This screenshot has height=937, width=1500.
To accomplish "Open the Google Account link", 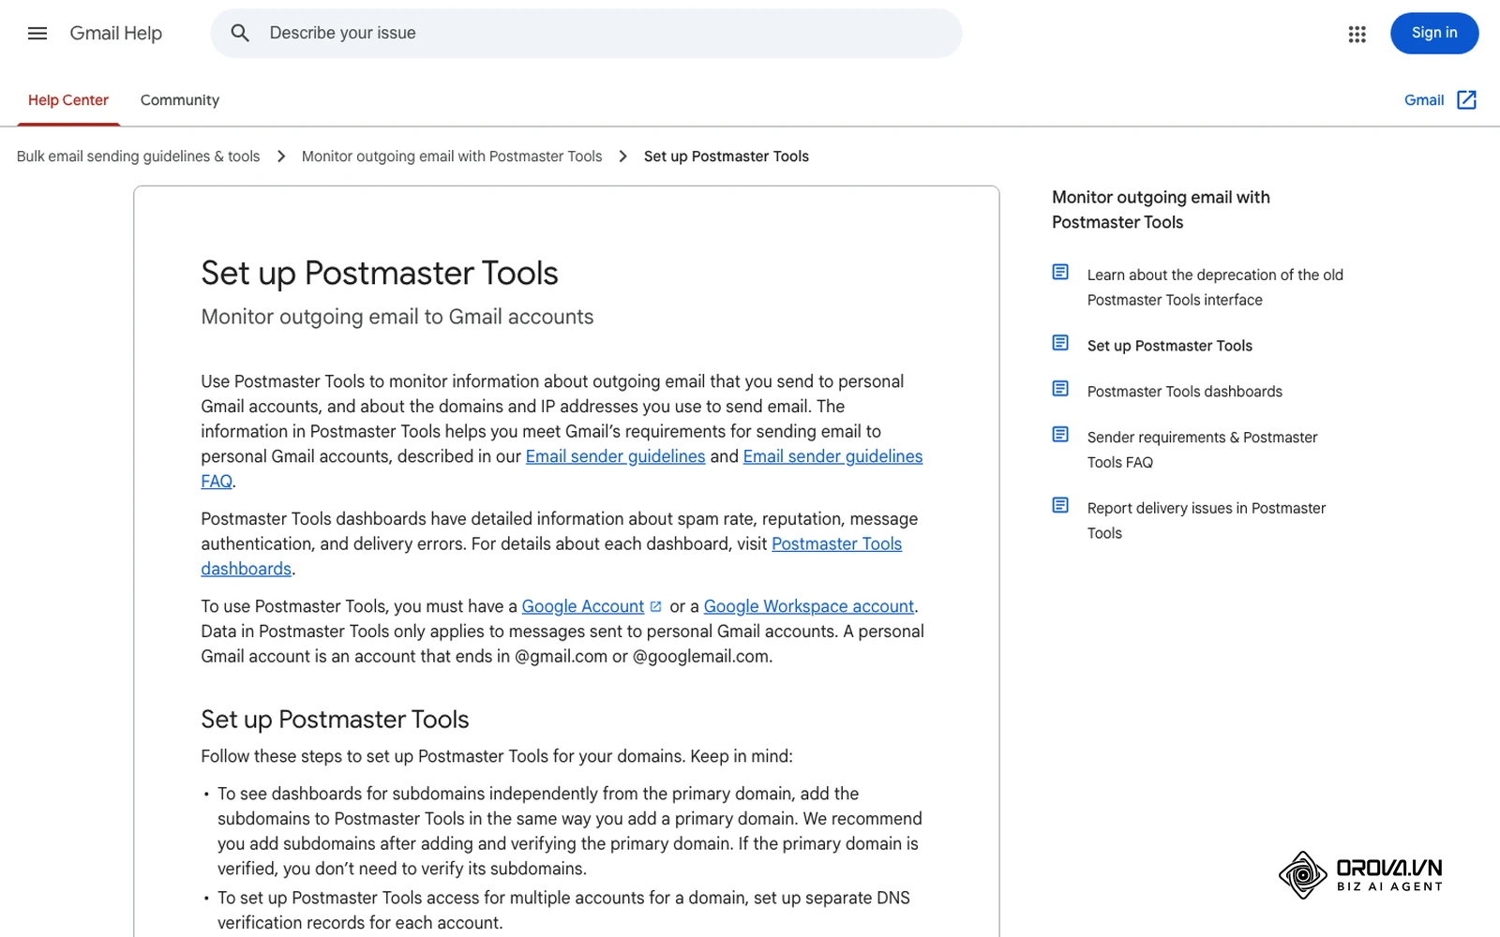I will (x=583, y=607).
